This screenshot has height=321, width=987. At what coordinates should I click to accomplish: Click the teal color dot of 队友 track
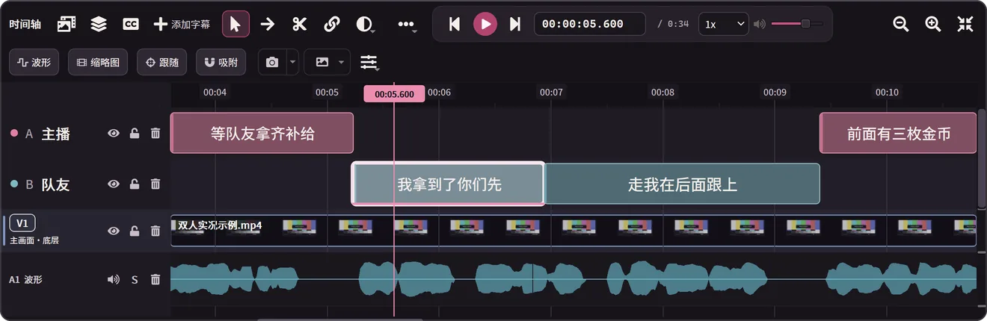click(x=14, y=184)
